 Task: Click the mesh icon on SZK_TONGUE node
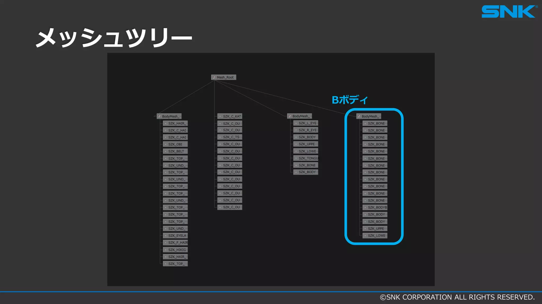point(296,158)
